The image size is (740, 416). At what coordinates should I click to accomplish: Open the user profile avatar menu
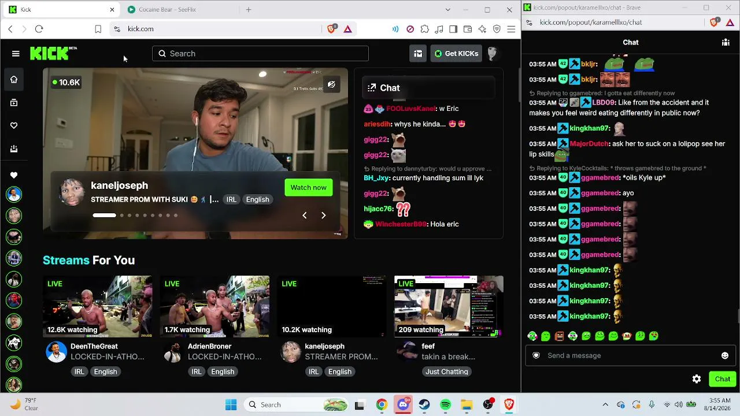492,54
